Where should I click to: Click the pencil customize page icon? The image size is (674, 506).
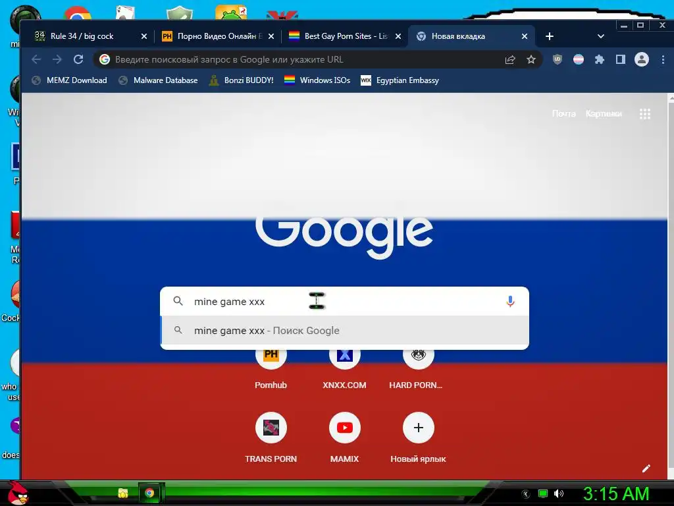click(646, 468)
